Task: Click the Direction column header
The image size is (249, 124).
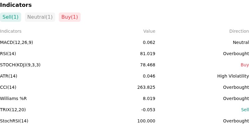Action: pyautogui.click(x=239, y=31)
